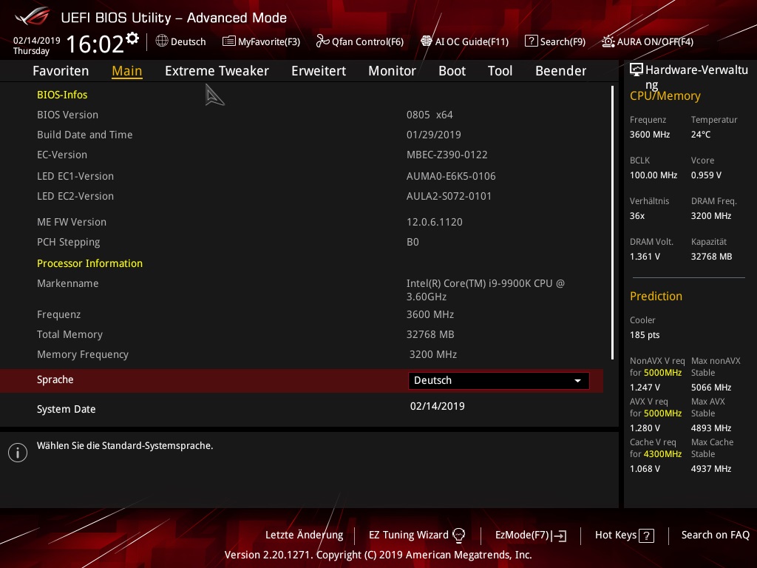Screen dimensions: 757x568
Task: Click Memory Frequency value 3200 MHz
Action: [x=433, y=354]
